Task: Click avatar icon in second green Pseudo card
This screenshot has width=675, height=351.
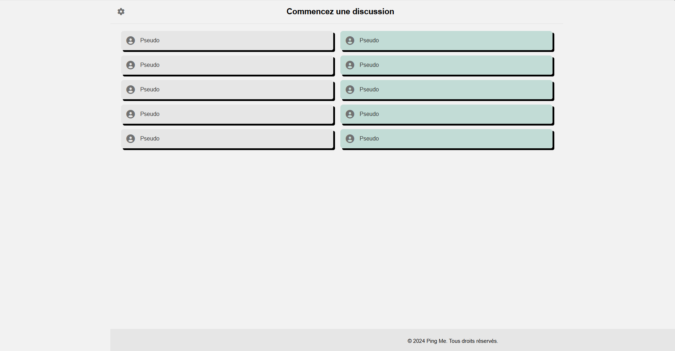Action: [x=350, y=65]
